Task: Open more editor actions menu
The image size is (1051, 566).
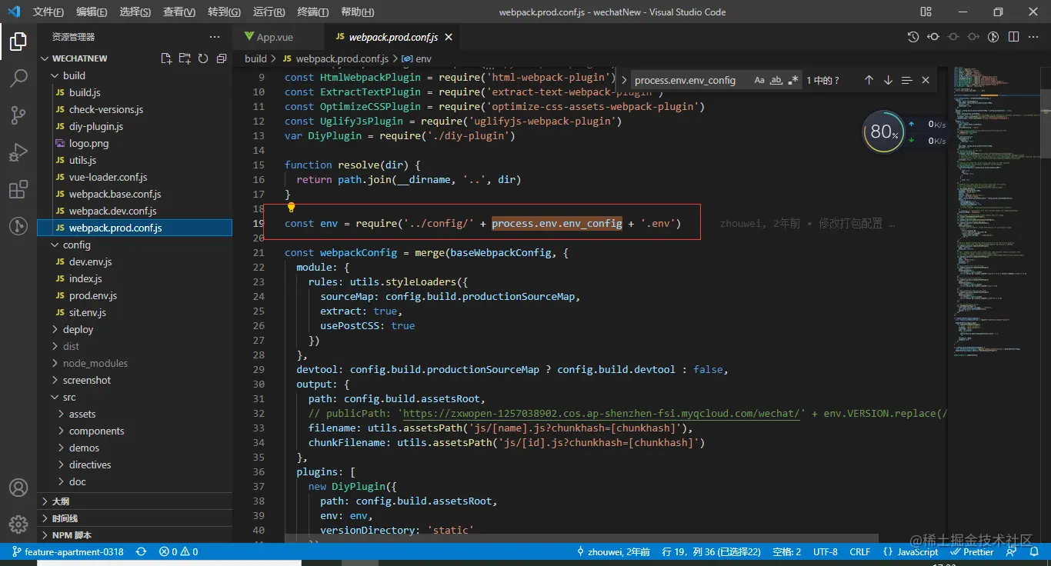Action: 1033,37
